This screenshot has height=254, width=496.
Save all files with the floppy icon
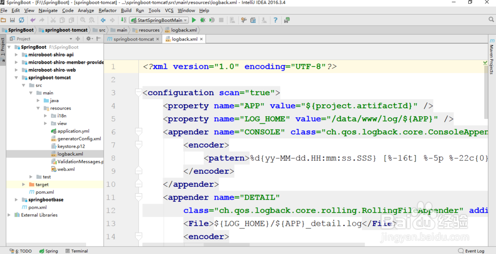(12, 20)
